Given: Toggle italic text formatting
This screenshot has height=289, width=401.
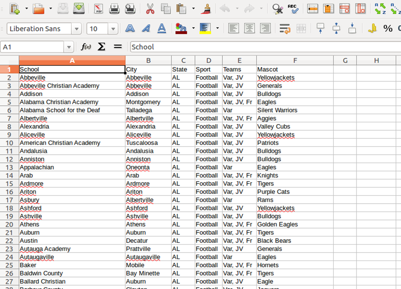Looking at the screenshot, I should coord(146,29).
